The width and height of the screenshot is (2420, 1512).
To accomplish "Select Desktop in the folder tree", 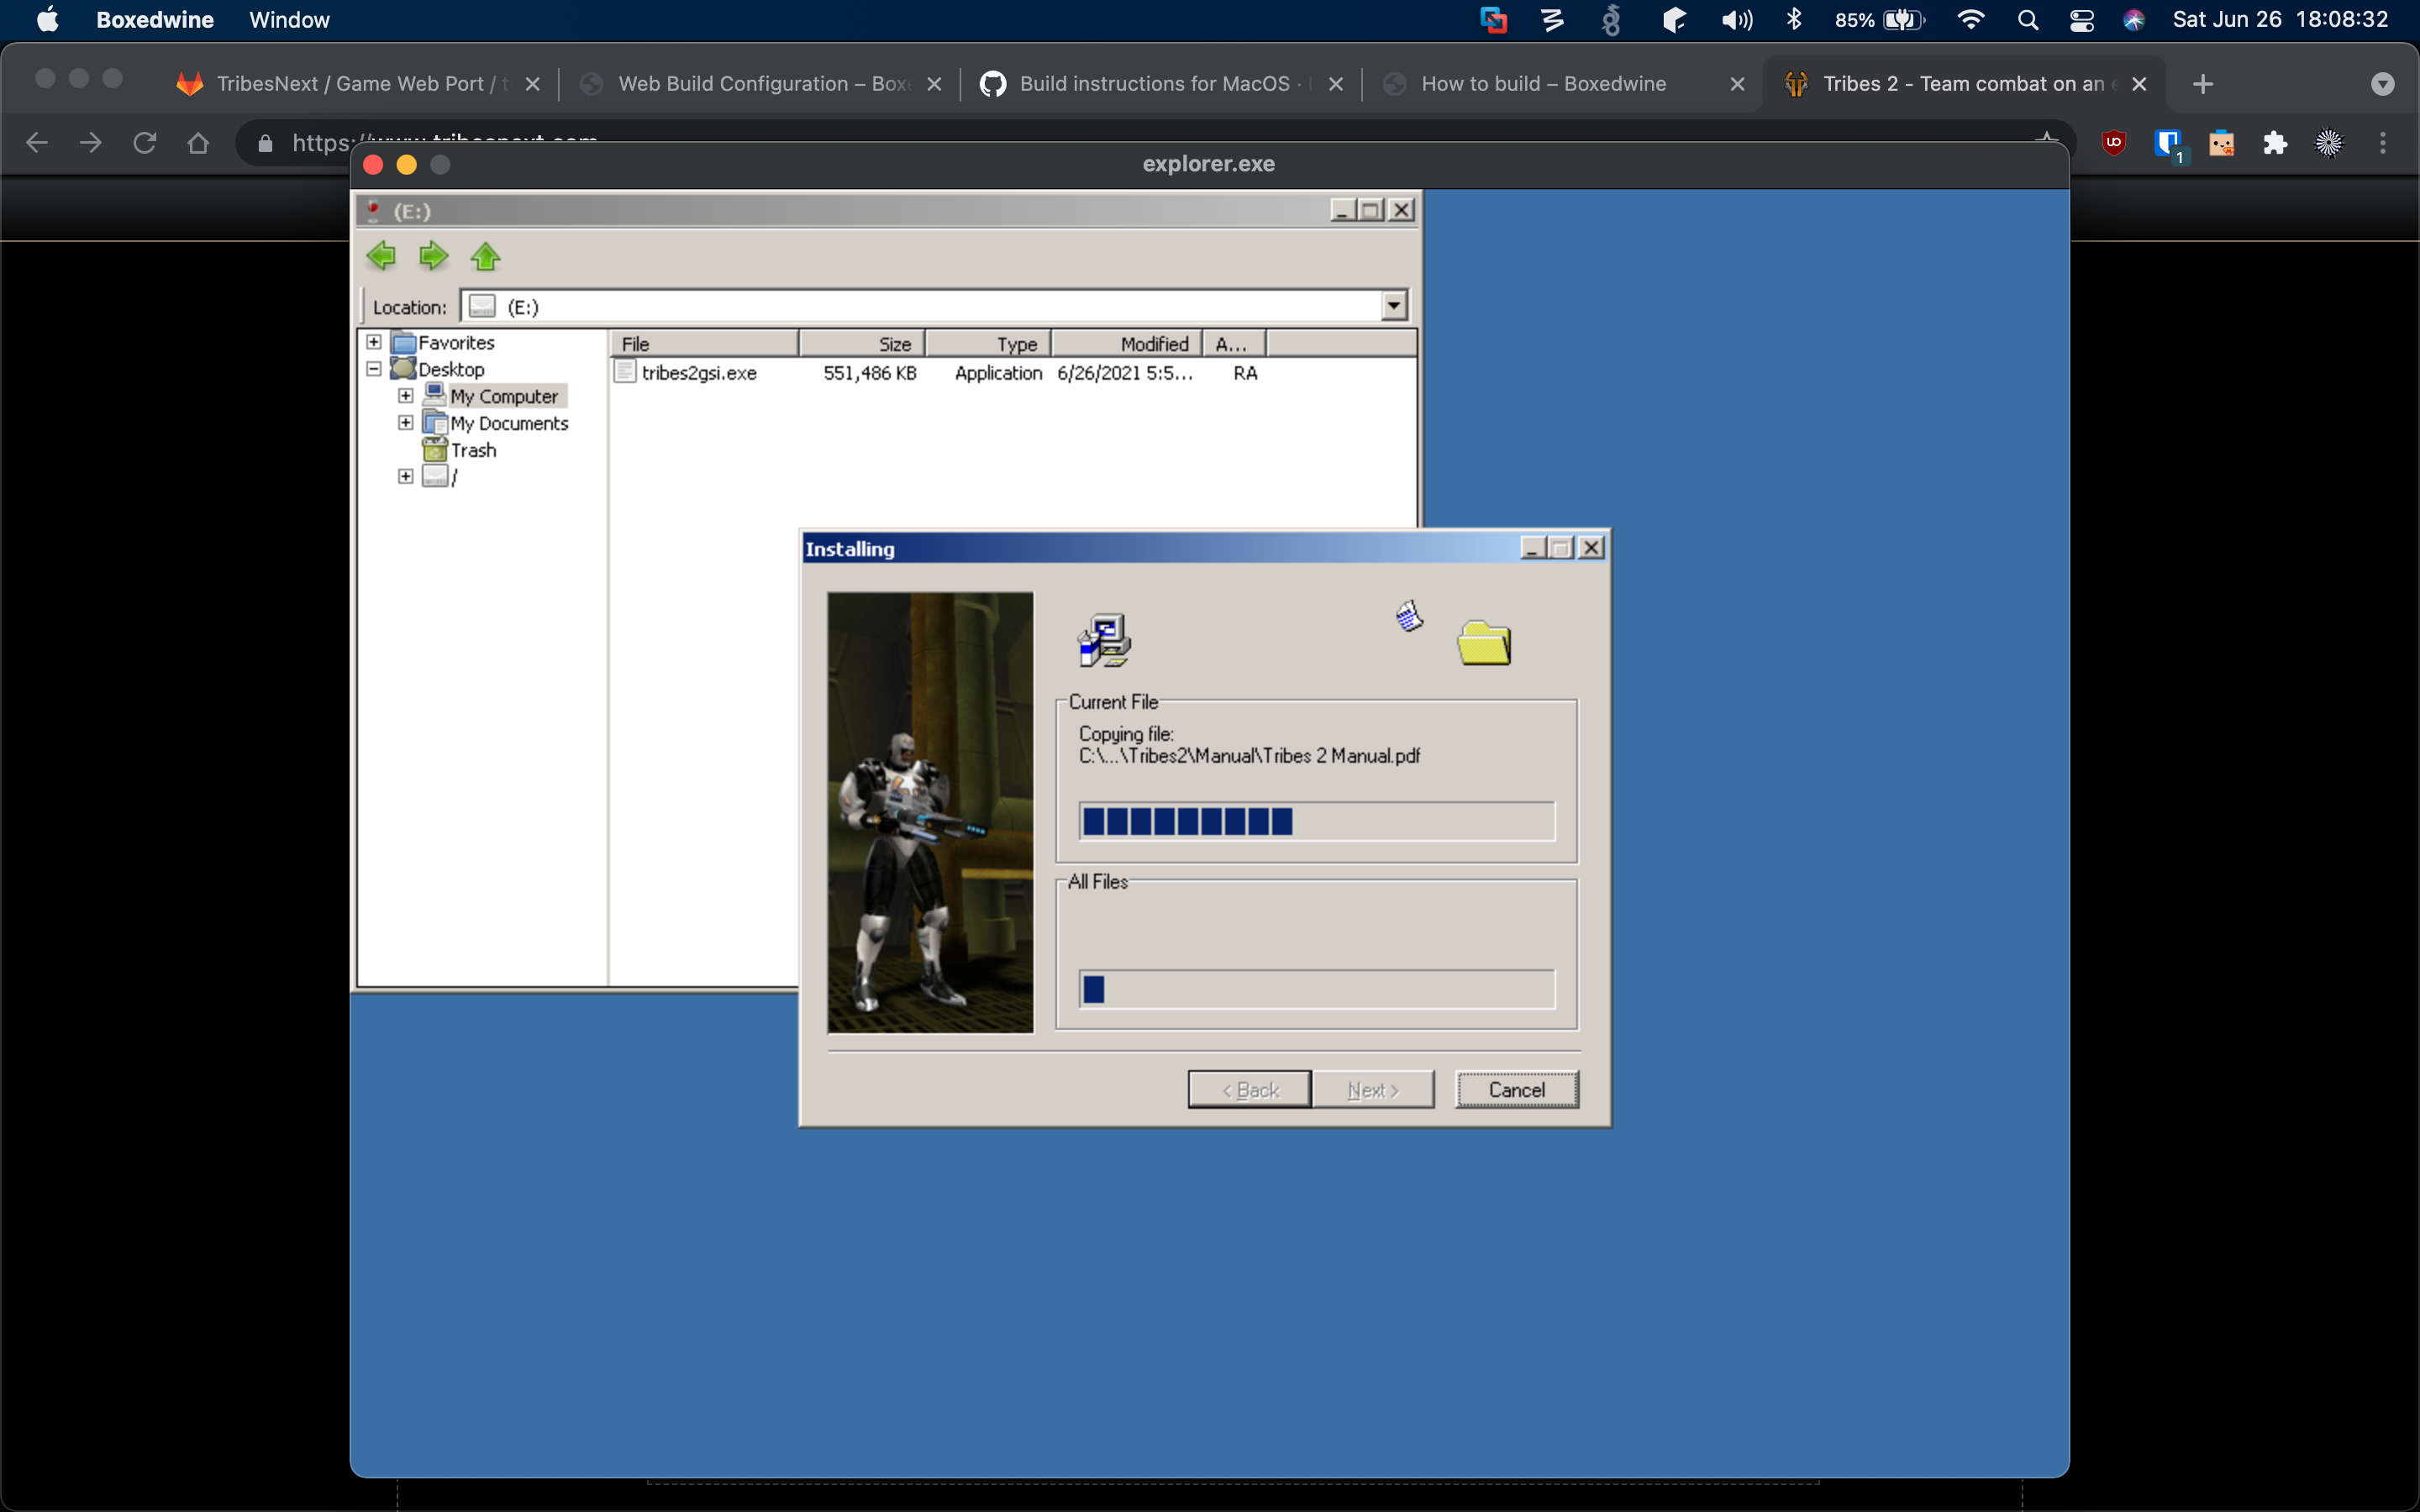I will [x=451, y=369].
